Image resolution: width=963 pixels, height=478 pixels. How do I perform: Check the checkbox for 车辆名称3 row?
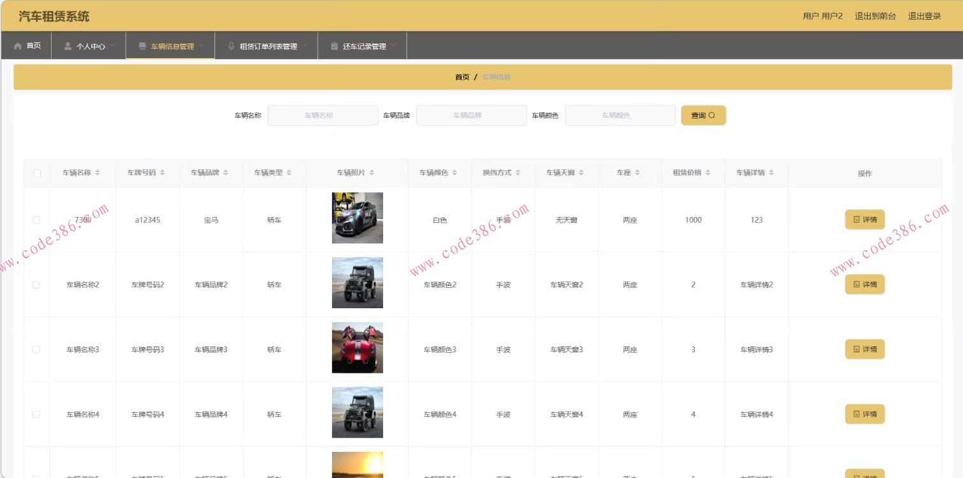tap(36, 349)
